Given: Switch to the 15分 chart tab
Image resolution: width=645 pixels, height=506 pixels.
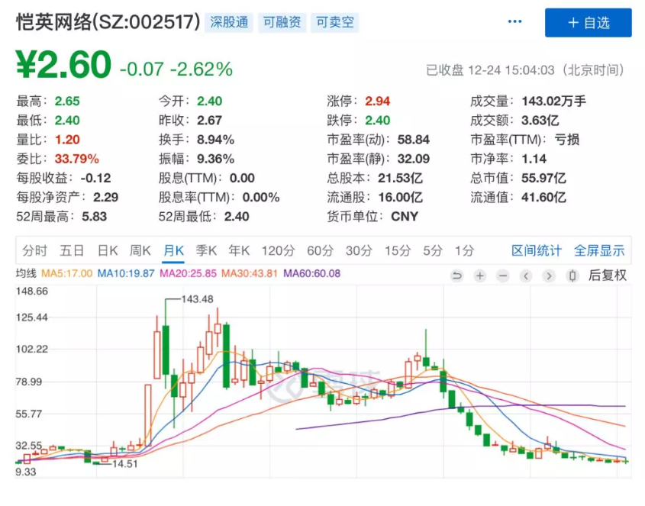Looking at the screenshot, I should click(x=398, y=250).
